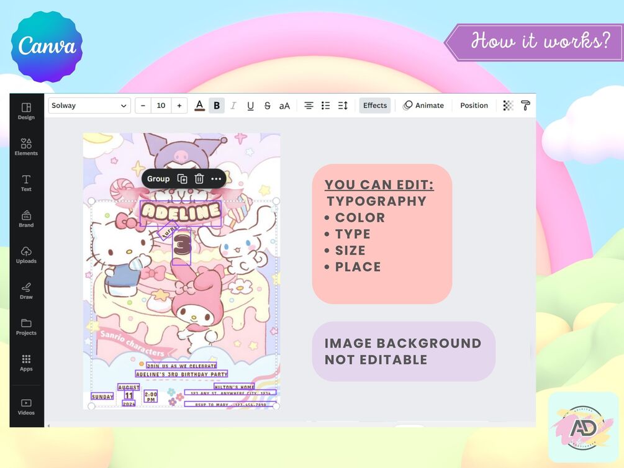Viewport: 624px width, 468px height.
Task: Open the Uploads panel
Action: [26, 254]
